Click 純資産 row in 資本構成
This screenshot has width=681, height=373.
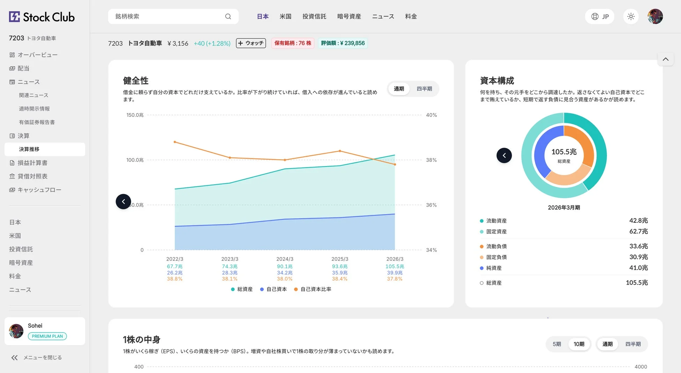(x=564, y=268)
